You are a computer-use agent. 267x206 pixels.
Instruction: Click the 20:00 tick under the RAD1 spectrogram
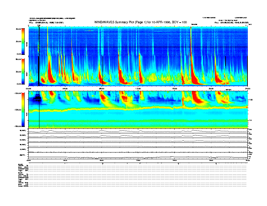point(211,89)
